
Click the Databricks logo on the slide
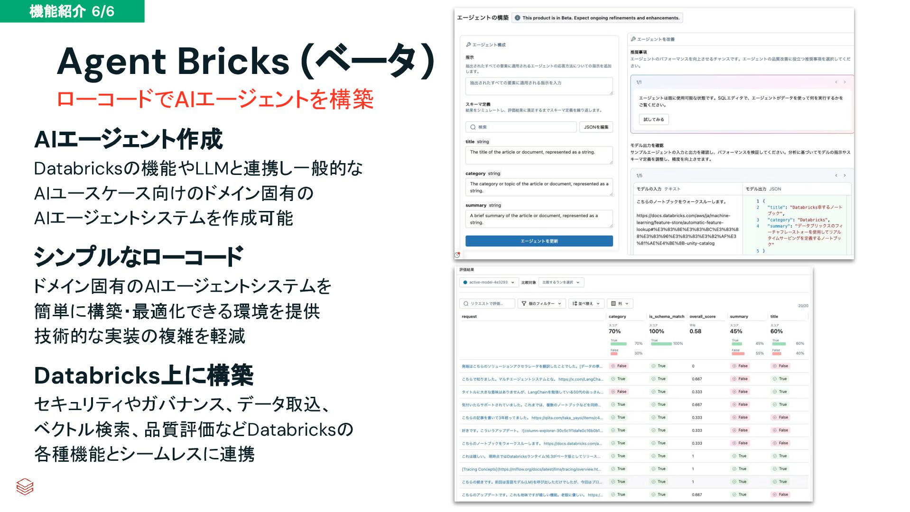coord(25,486)
